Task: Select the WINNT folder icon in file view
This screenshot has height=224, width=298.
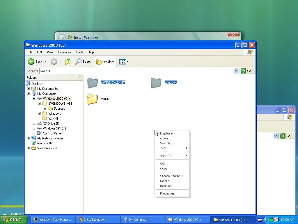Action: 93,99
